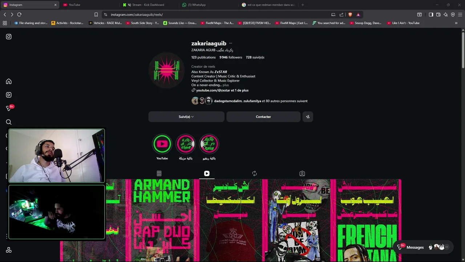Open Leo AI assistant icon
Viewport: 465px width, 262px height.
coord(445,15)
